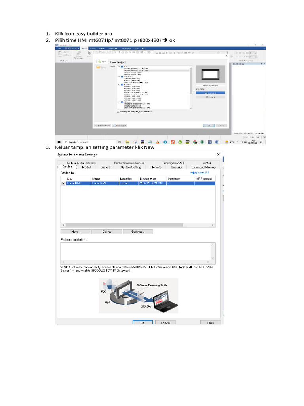Open the Time Sync./DST tab

click(173, 163)
